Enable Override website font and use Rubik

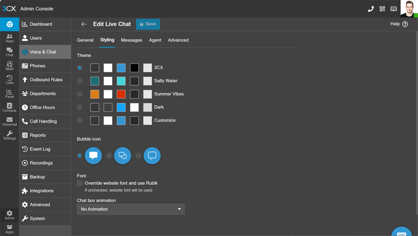coord(80,183)
